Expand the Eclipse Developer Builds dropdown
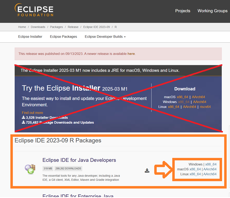Viewport: 230px width, 198px height. click(105, 37)
